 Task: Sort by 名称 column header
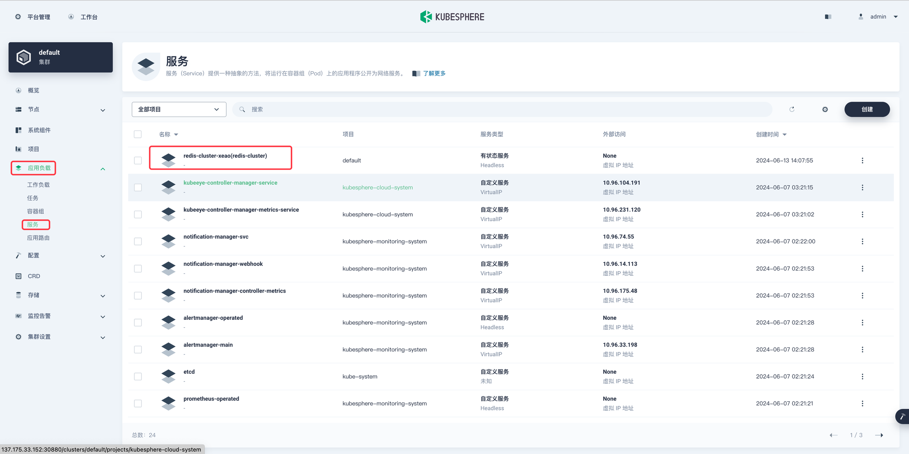coord(169,135)
